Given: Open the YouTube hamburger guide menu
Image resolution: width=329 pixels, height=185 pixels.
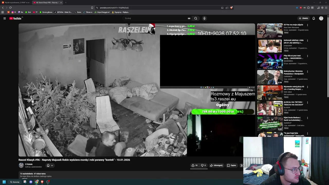Looking at the screenshot, I should (5, 18).
